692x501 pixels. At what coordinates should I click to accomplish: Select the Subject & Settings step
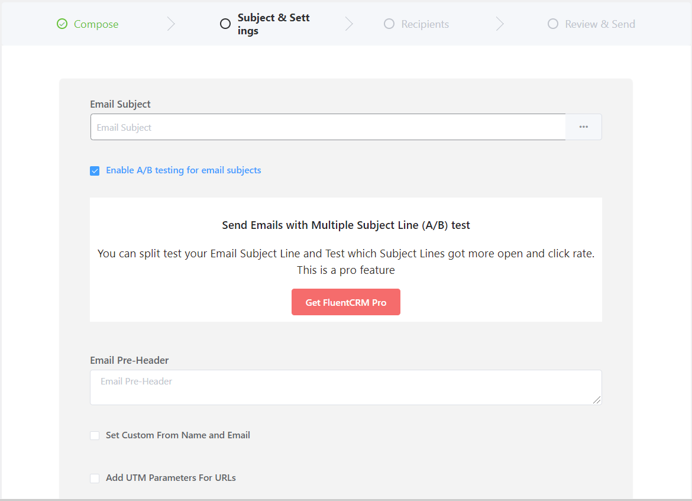pyautogui.click(x=273, y=24)
